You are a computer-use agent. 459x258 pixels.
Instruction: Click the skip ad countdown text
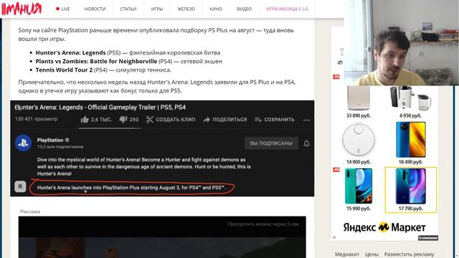click(x=263, y=224)
